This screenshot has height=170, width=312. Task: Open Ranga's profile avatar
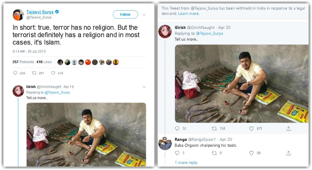pyautogui.click(x=165, y=143)
